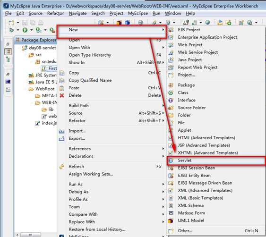Click the XML Schema icon

[x=171, y=205]
